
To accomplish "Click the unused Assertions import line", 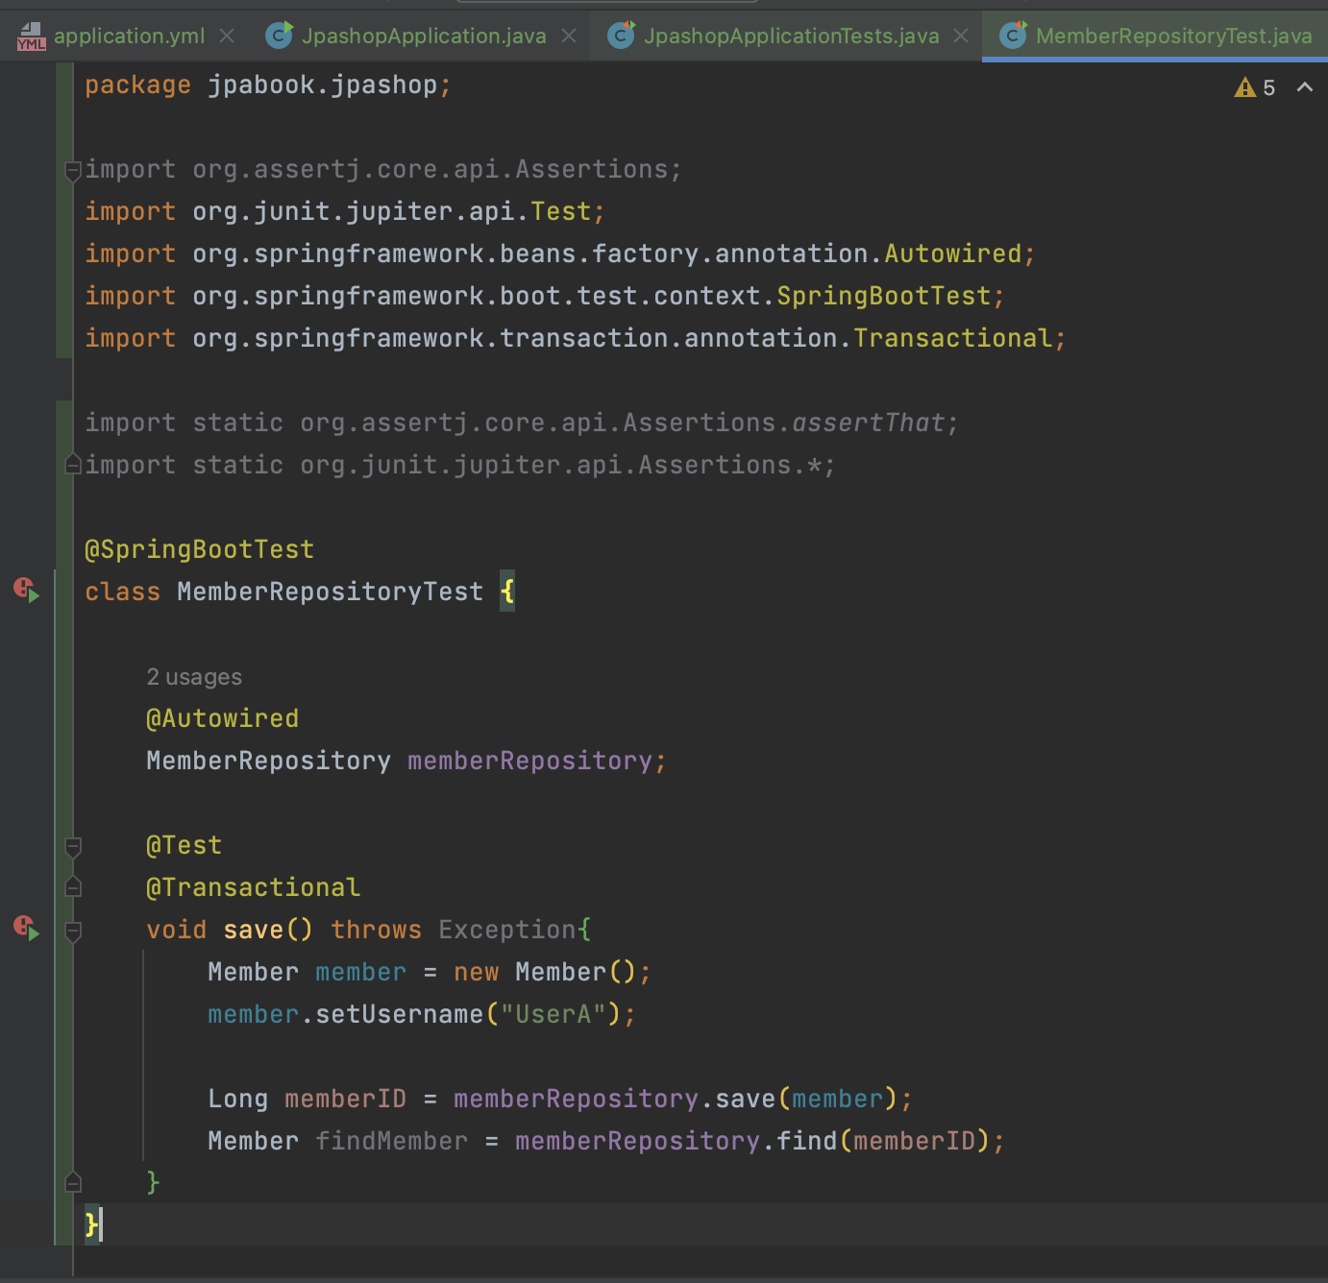I will click(384, 169).
